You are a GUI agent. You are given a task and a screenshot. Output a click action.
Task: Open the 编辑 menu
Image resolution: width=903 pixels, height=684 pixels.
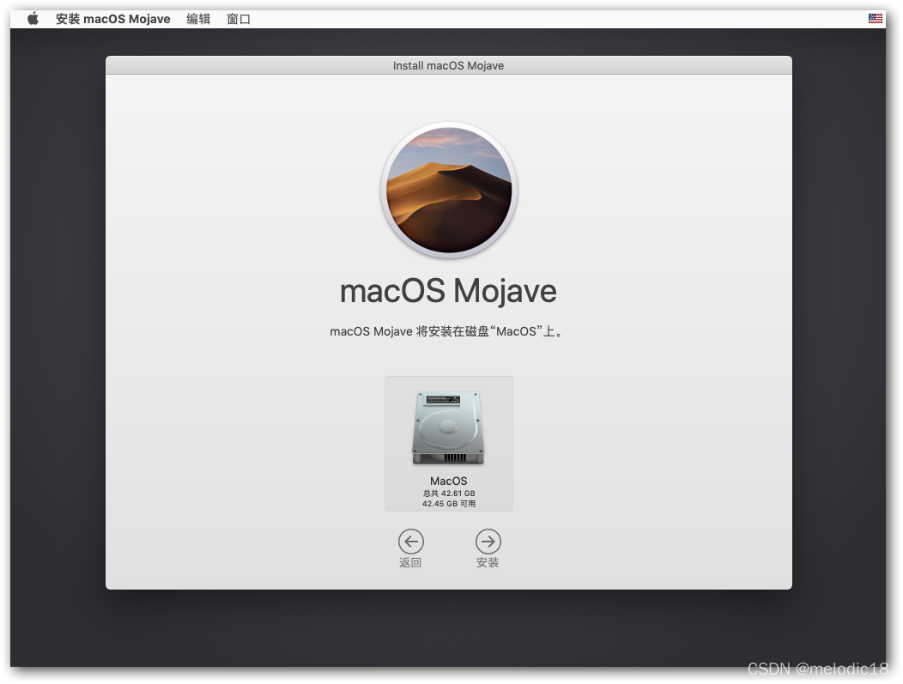click(198, 19)
